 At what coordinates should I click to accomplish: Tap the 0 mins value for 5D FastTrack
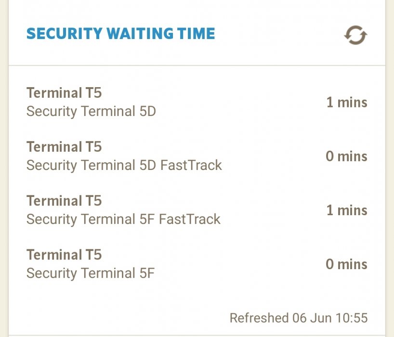click(x=346, y=156)
